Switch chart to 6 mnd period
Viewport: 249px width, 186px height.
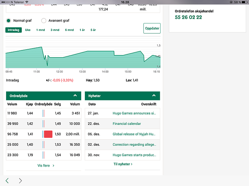pos(69,30)
